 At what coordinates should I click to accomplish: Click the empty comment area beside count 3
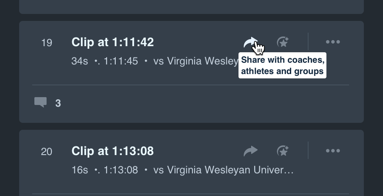click(205, 103)
